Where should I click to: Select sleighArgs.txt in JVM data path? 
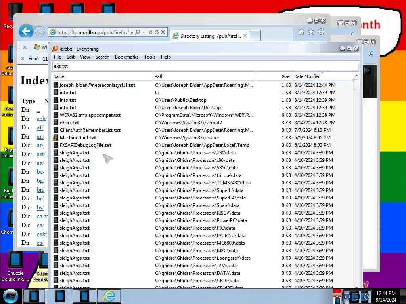tap(75, 265)
